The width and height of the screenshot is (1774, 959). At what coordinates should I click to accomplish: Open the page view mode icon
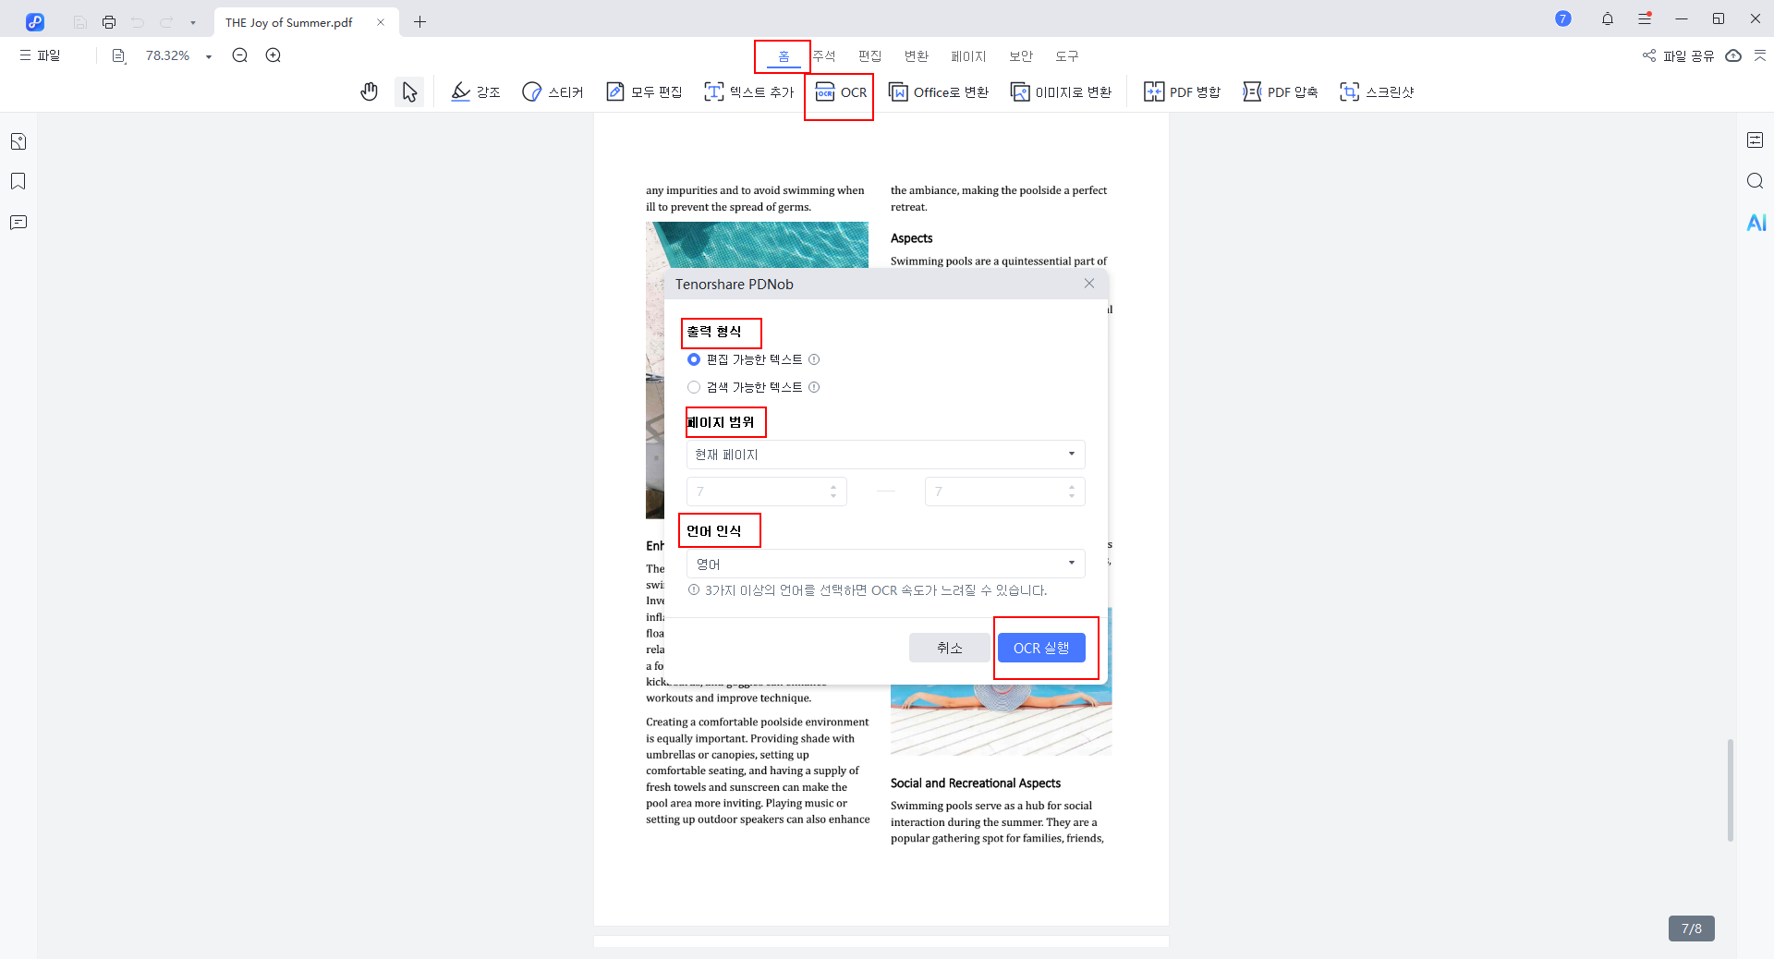click(119, 56)
